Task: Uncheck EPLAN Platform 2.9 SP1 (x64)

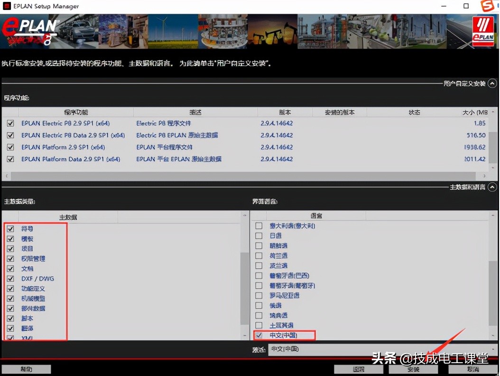Action: click(10, 148)
